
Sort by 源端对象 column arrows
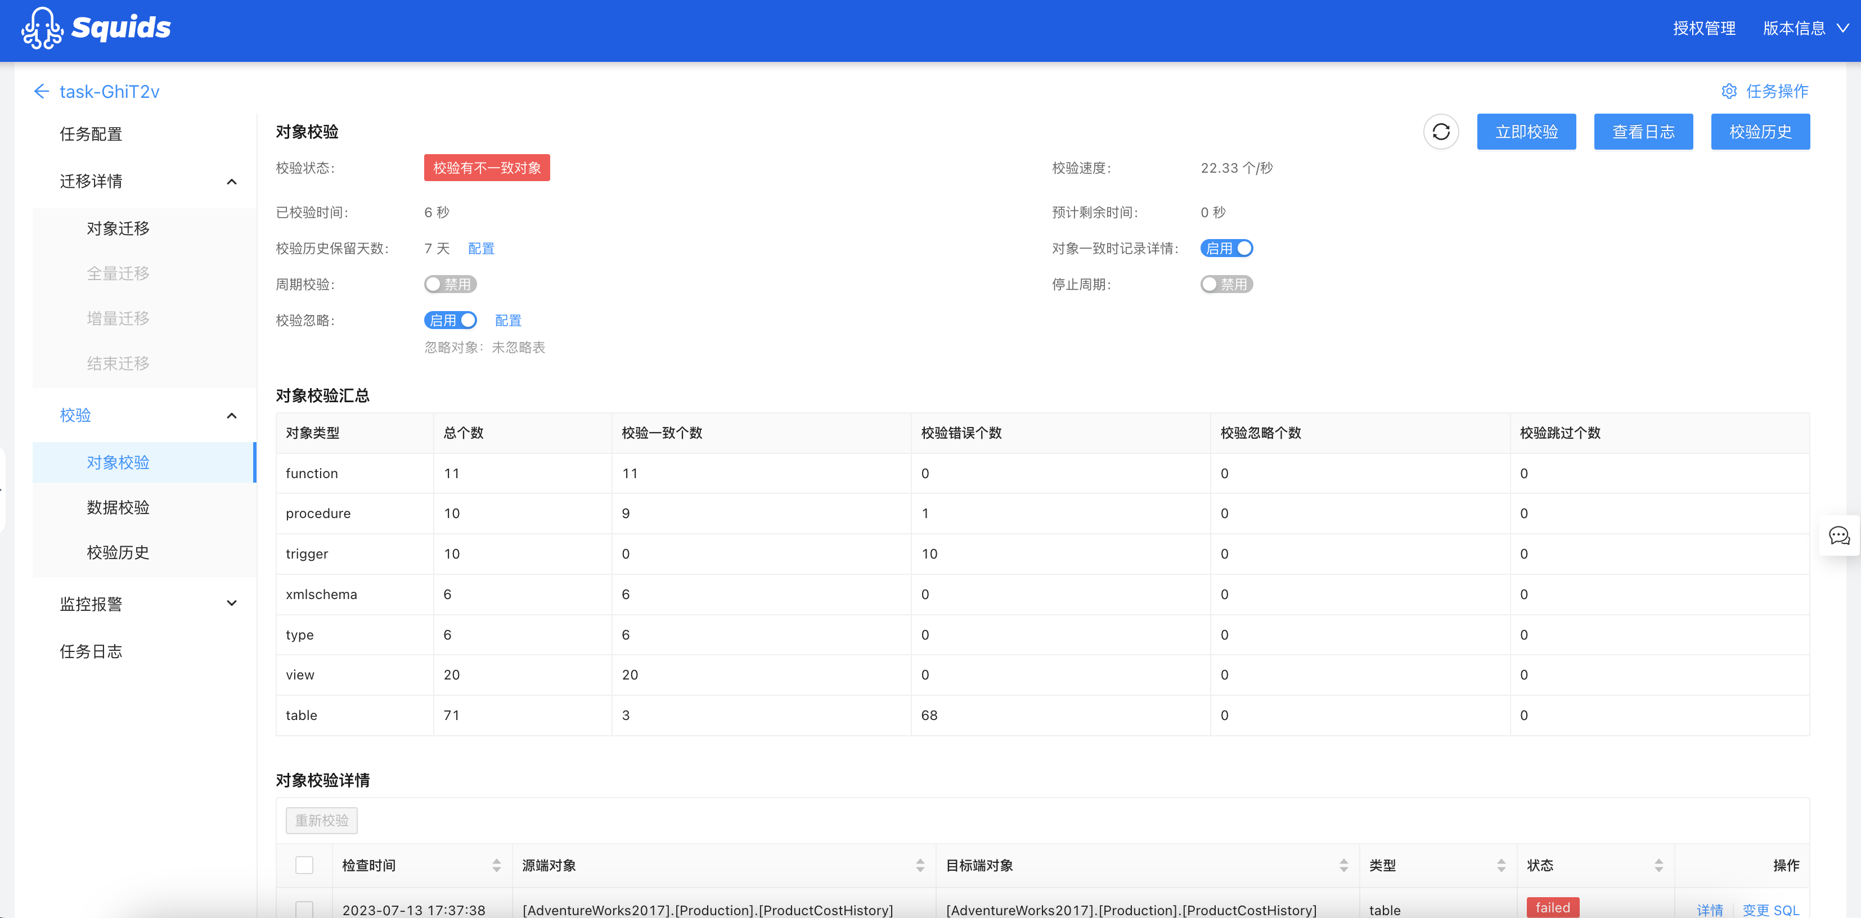pos(920,865)
